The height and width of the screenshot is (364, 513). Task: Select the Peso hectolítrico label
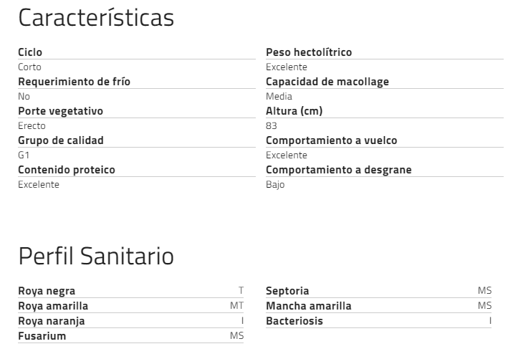[309, 52]
